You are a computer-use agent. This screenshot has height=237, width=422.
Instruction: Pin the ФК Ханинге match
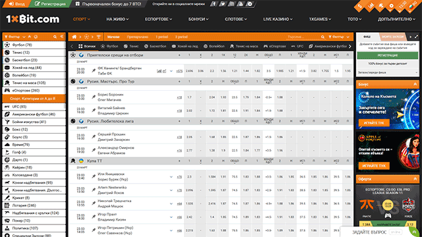click(94, 70)
